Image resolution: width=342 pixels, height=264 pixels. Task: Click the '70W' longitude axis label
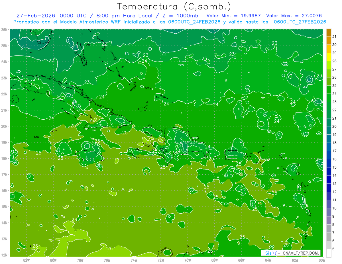coord(188,260)
